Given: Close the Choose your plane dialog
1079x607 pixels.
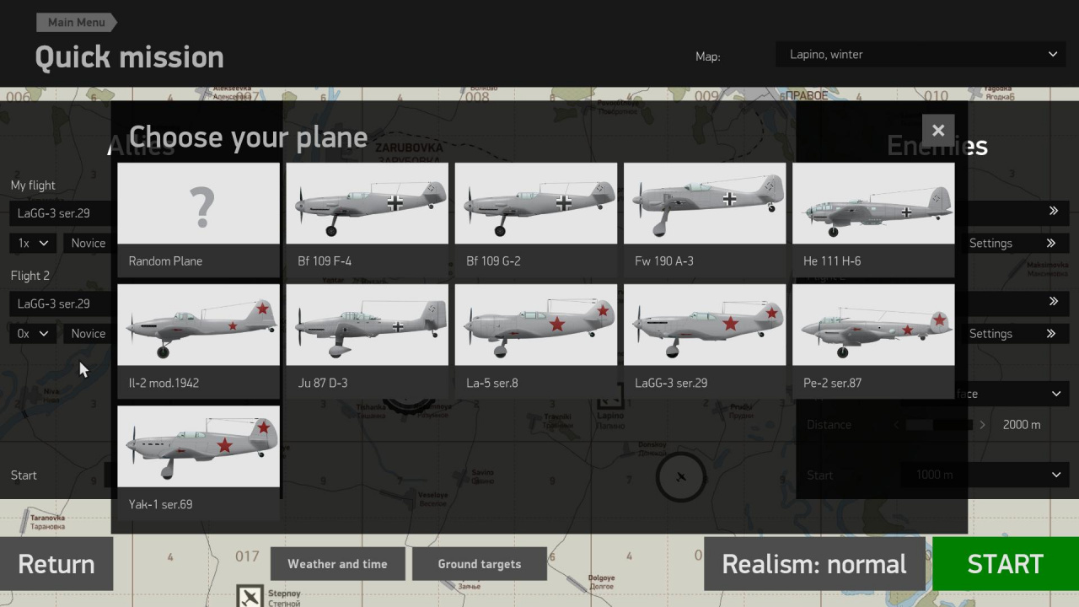Looking at the screenshot, I should coord(937,131).
